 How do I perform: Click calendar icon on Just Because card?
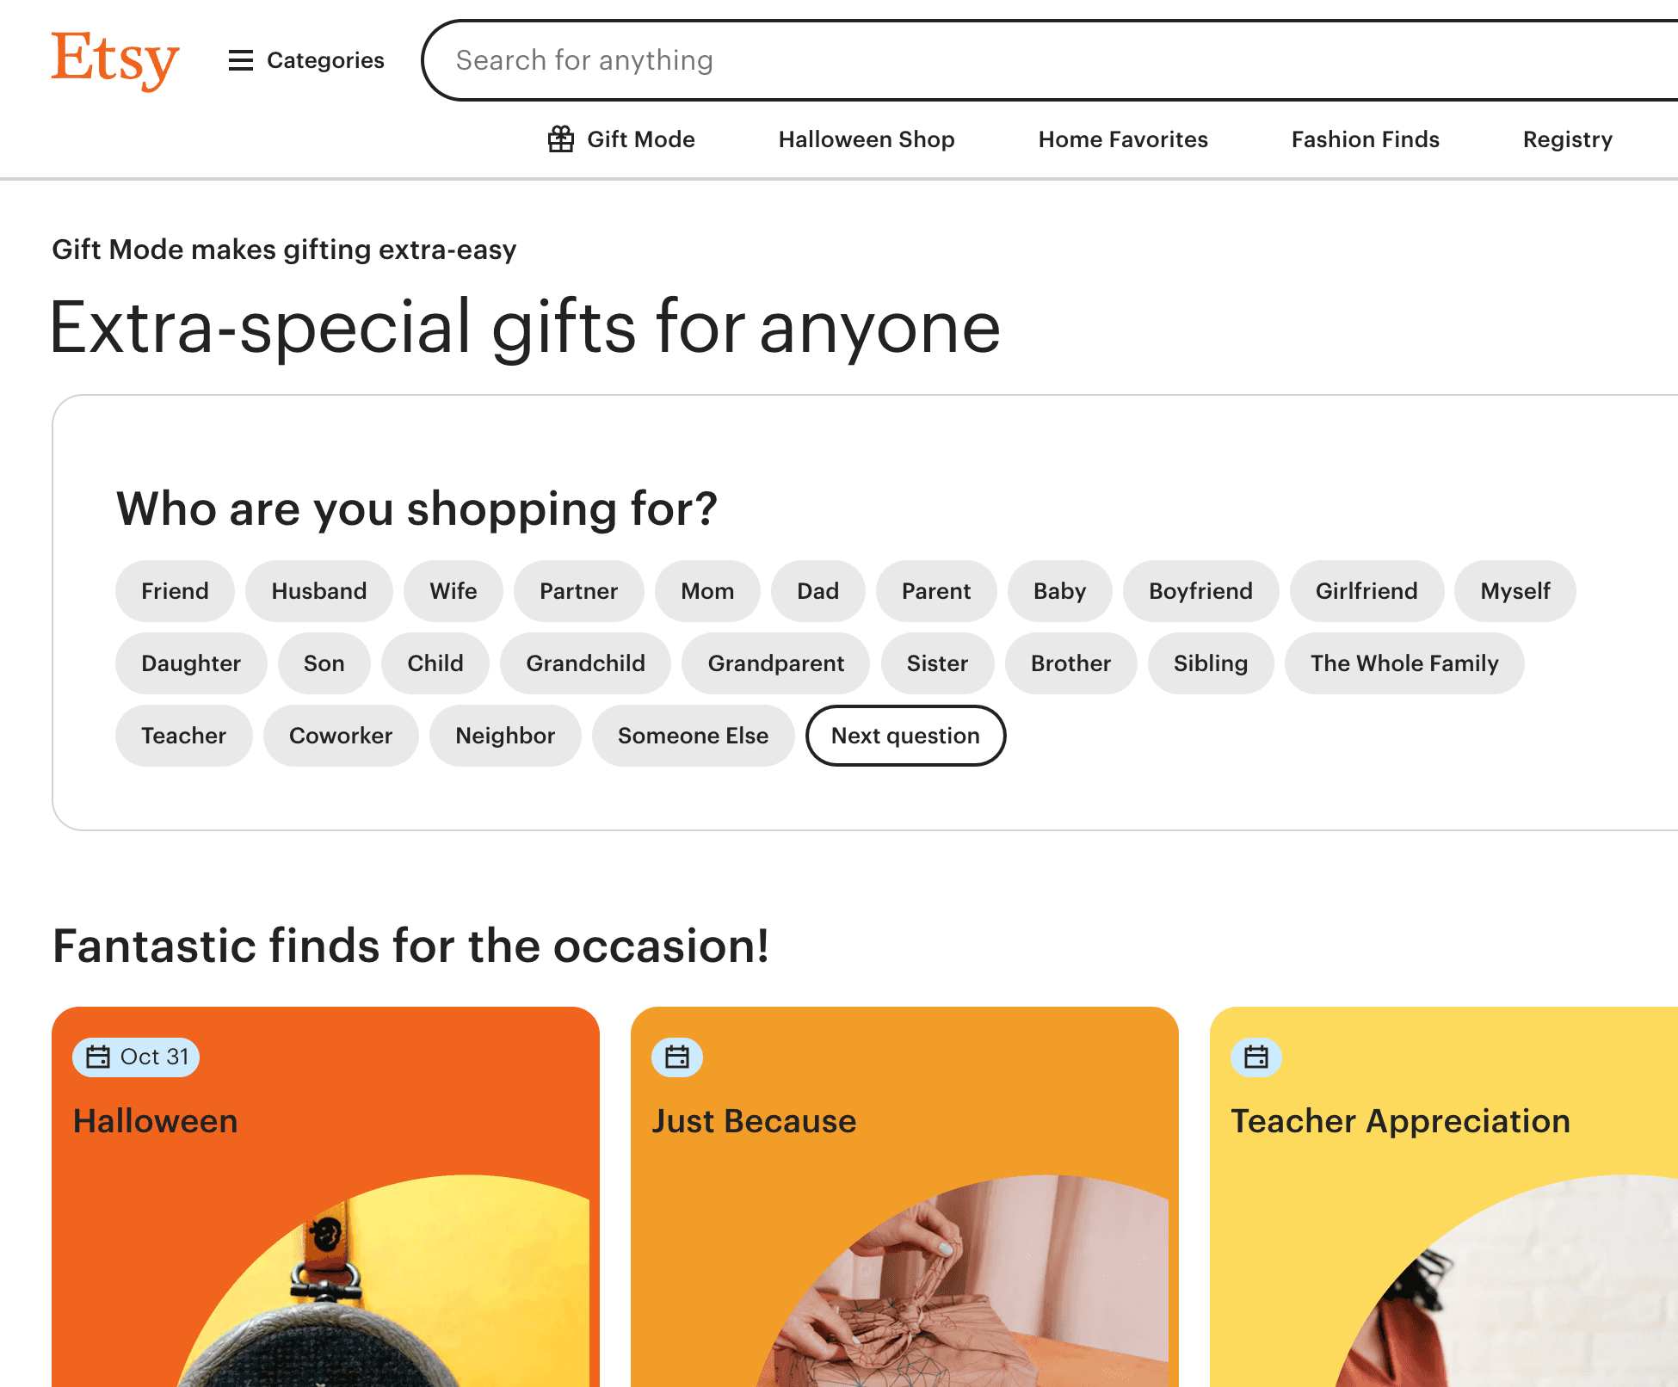click(x=677, y=1057)
